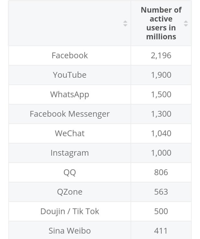
Task: Sort by the active users column arrows
Action: pyautogui.click(x=186, y=23)
